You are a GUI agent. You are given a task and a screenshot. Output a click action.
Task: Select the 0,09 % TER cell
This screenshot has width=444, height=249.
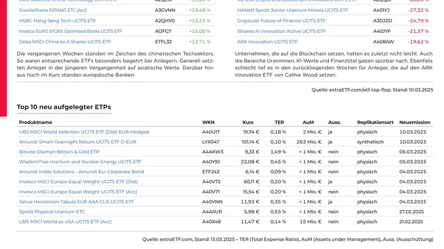278,172
